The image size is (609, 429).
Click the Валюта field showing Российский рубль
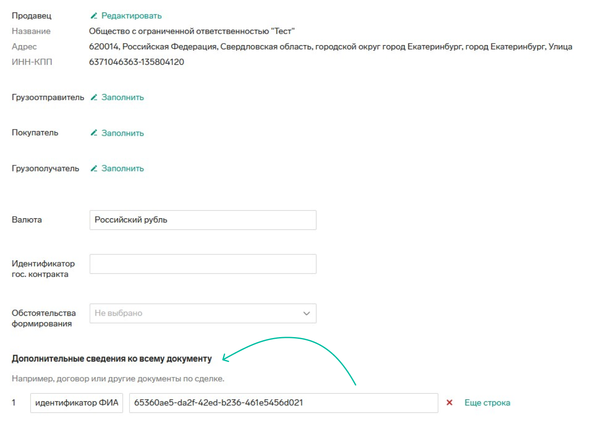tap(203, 220)
